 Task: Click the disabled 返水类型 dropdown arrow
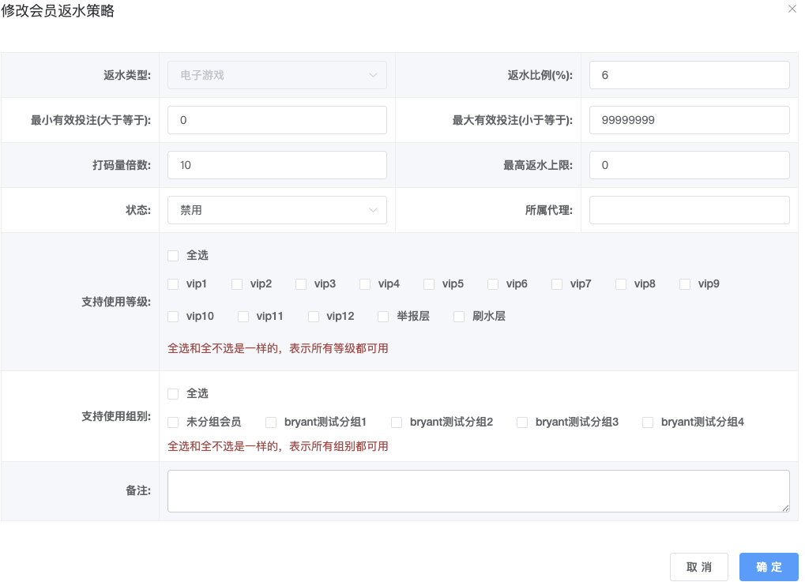point(373,76)
